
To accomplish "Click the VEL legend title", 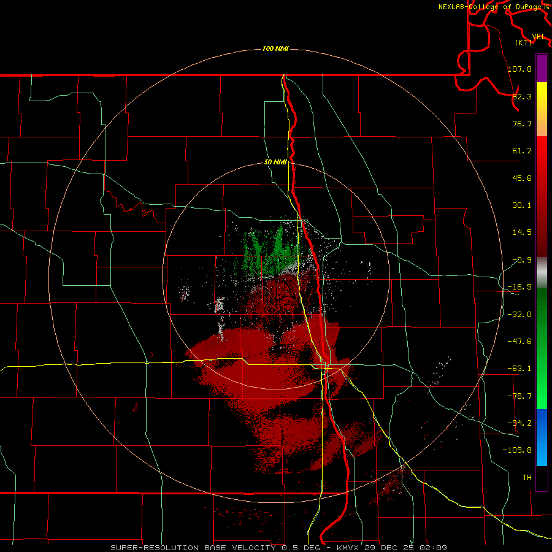I will 539,37.
